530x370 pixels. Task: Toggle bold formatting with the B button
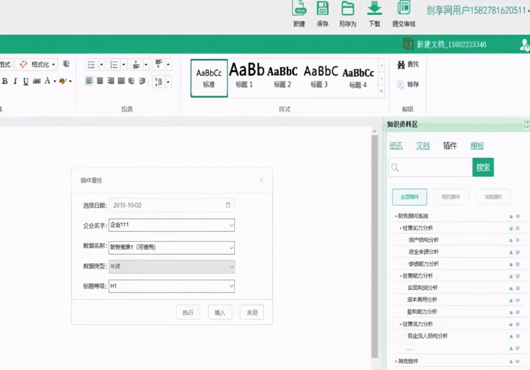(4, 82)
